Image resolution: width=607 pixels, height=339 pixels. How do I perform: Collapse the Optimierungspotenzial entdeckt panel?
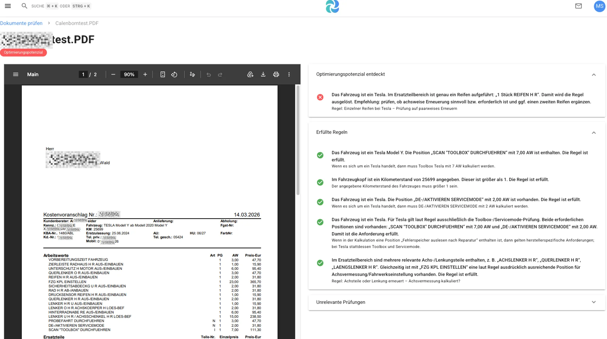[x=593, y=74]
